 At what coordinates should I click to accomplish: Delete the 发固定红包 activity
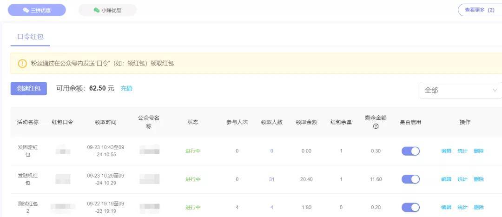tap(479, 151)
